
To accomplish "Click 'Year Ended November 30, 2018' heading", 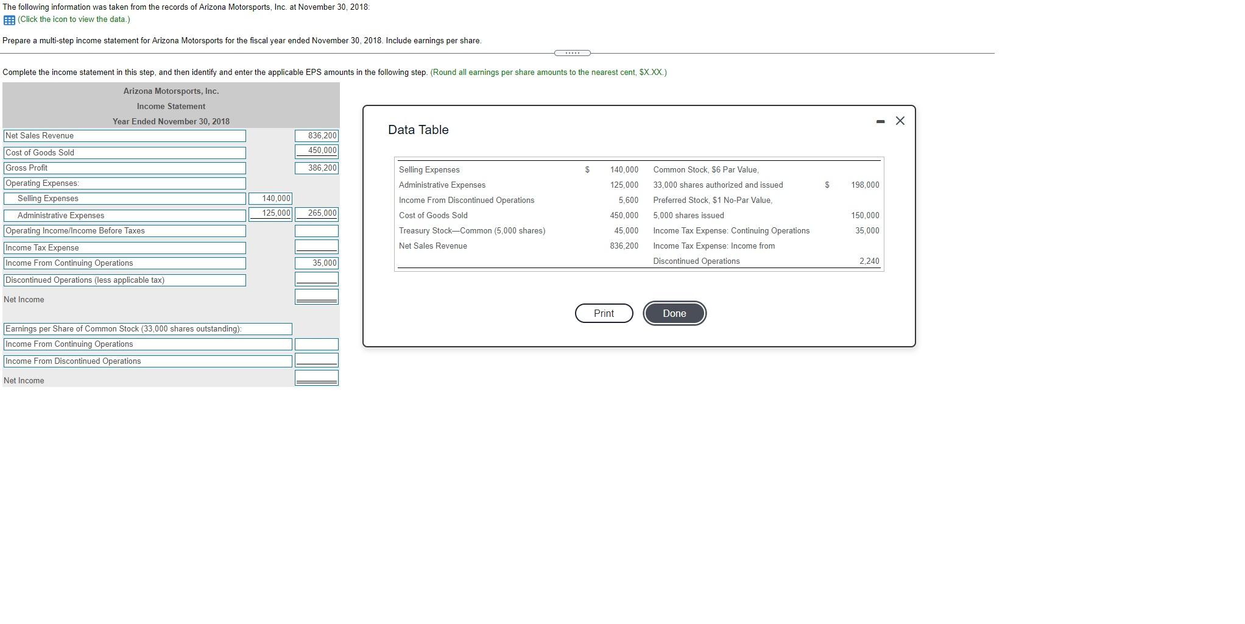I will click(171, 122).
